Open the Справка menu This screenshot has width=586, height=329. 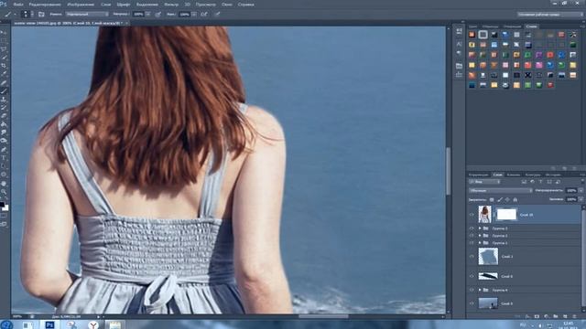point(246,5)
